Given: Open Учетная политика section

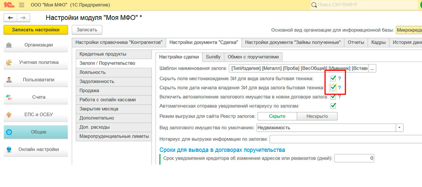Looking at the screenshot, I should coord(36,62).
